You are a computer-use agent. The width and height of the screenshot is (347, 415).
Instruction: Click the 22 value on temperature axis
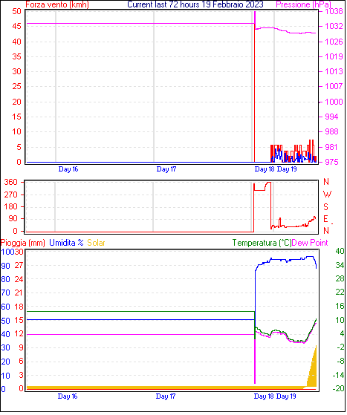[x=340, y=293]
